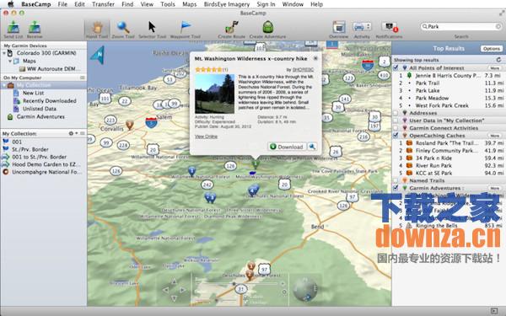The width and height of the screenshot is (506, 316).
Task: Click the Download adventure button
Action: click(287, 147)
